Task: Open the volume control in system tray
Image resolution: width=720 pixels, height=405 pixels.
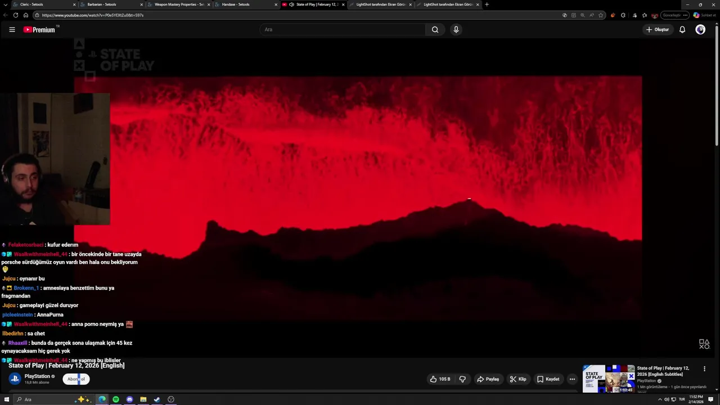Action: tap(667, 399)
